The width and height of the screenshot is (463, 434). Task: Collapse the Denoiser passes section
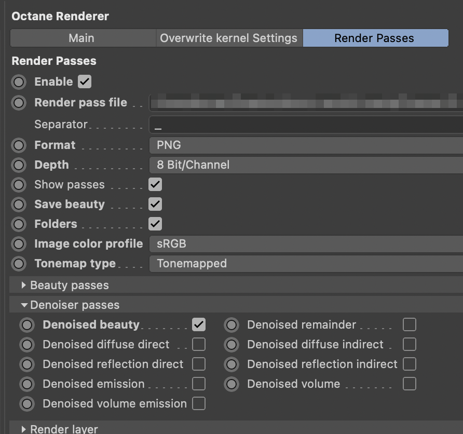click(x=24, y=305)
